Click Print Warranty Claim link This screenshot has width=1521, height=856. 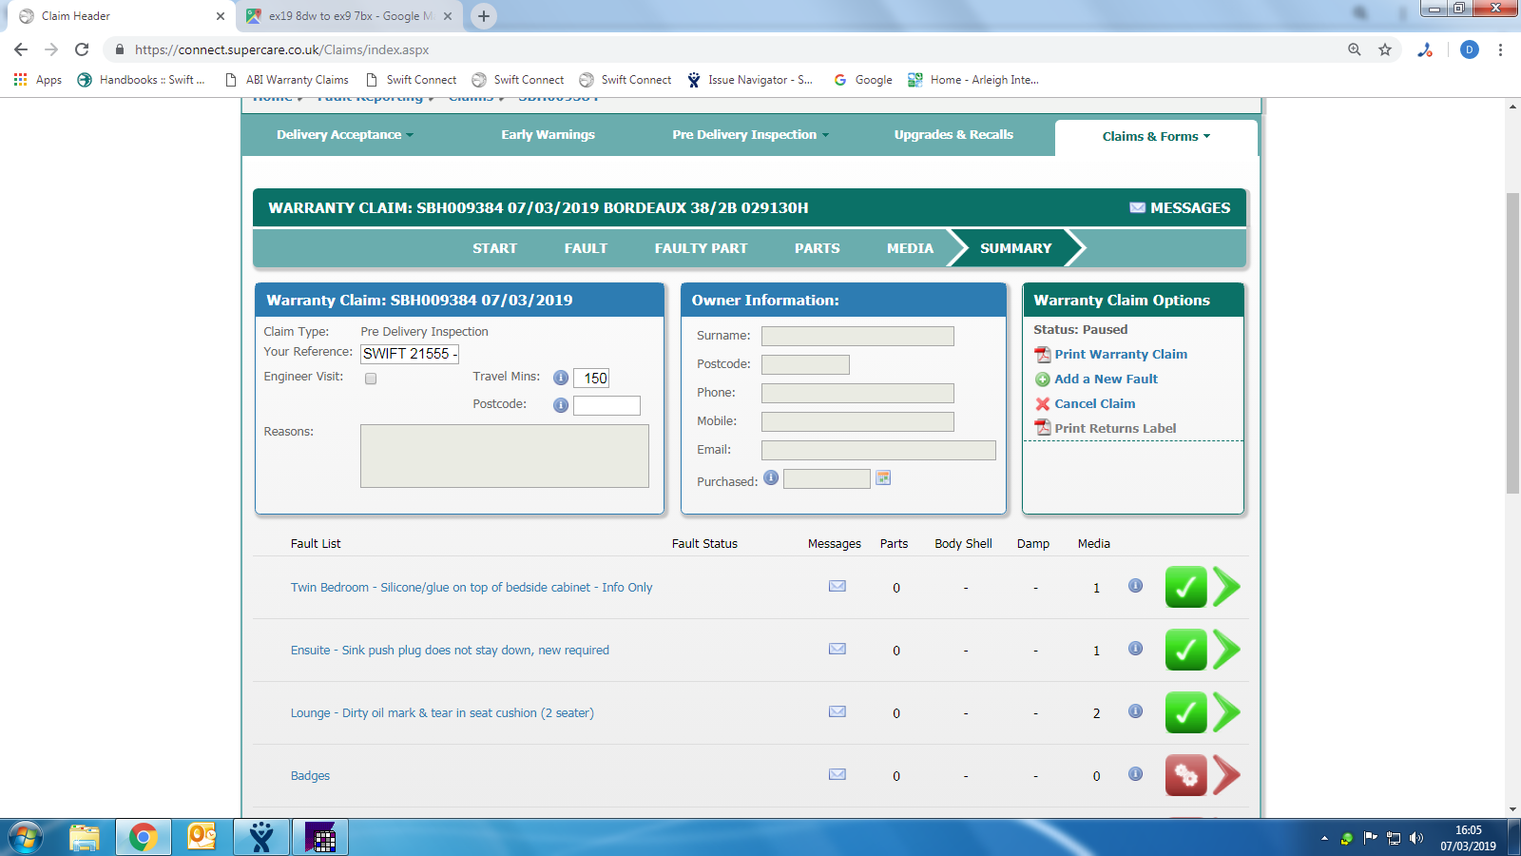(x=1120, y=354)
